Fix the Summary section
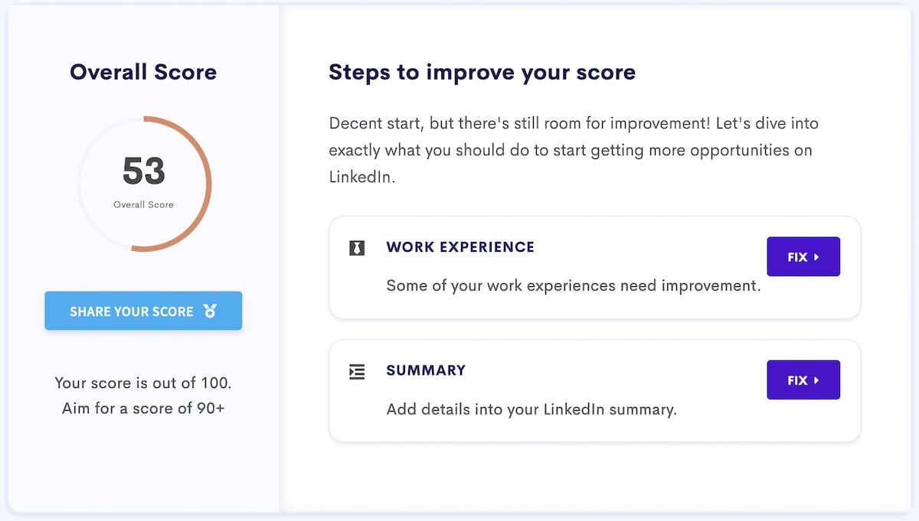Screen dimensions: 919x521 pyautogui.click(x=803, y=380)
